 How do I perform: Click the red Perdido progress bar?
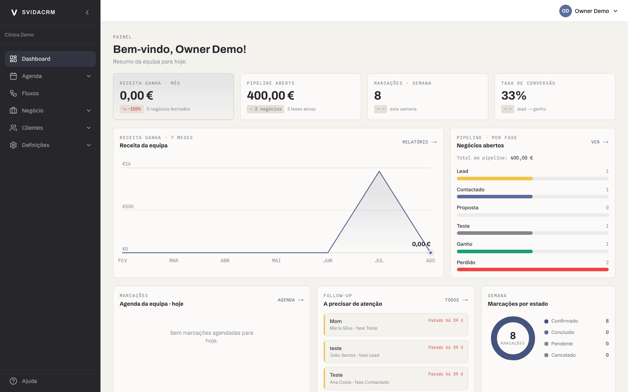(533, 270)
